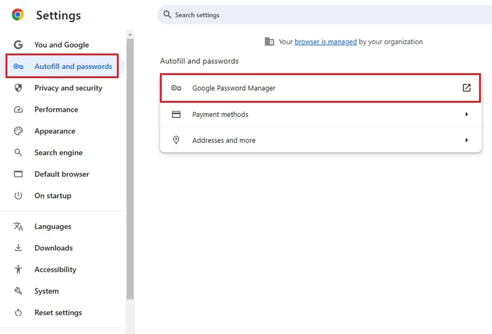492x334 pixels.
Task: Expand Addresses and more with its arrow
Action: click(x=467, y=140)
